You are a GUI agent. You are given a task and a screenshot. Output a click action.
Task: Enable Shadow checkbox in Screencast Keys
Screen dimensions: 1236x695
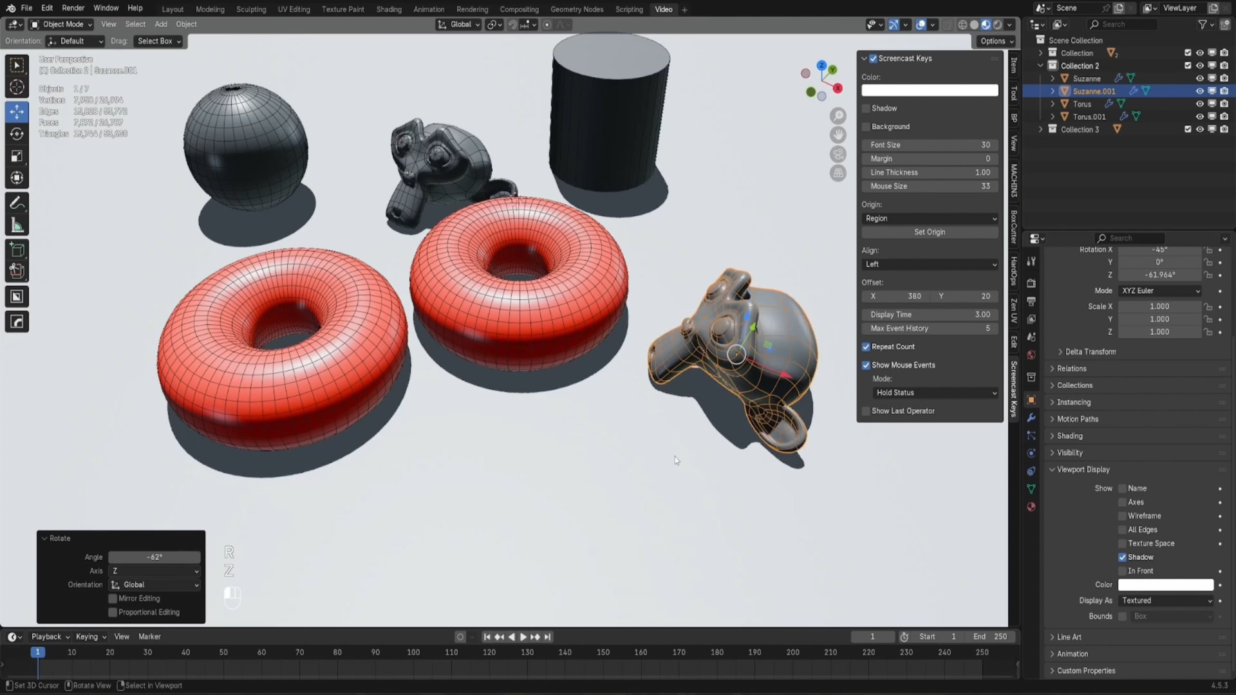point(866,108)
